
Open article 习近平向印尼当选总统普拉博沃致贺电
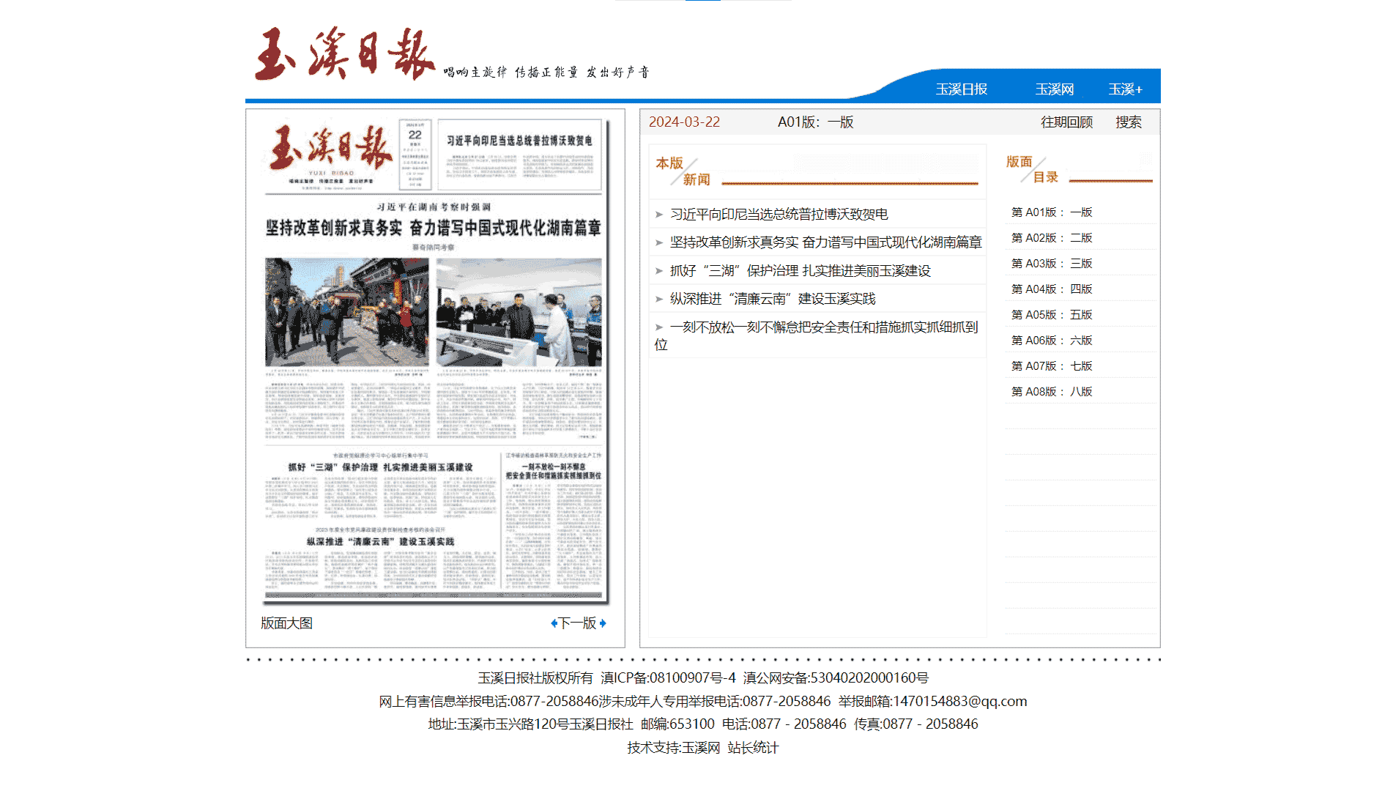(779, 214)
